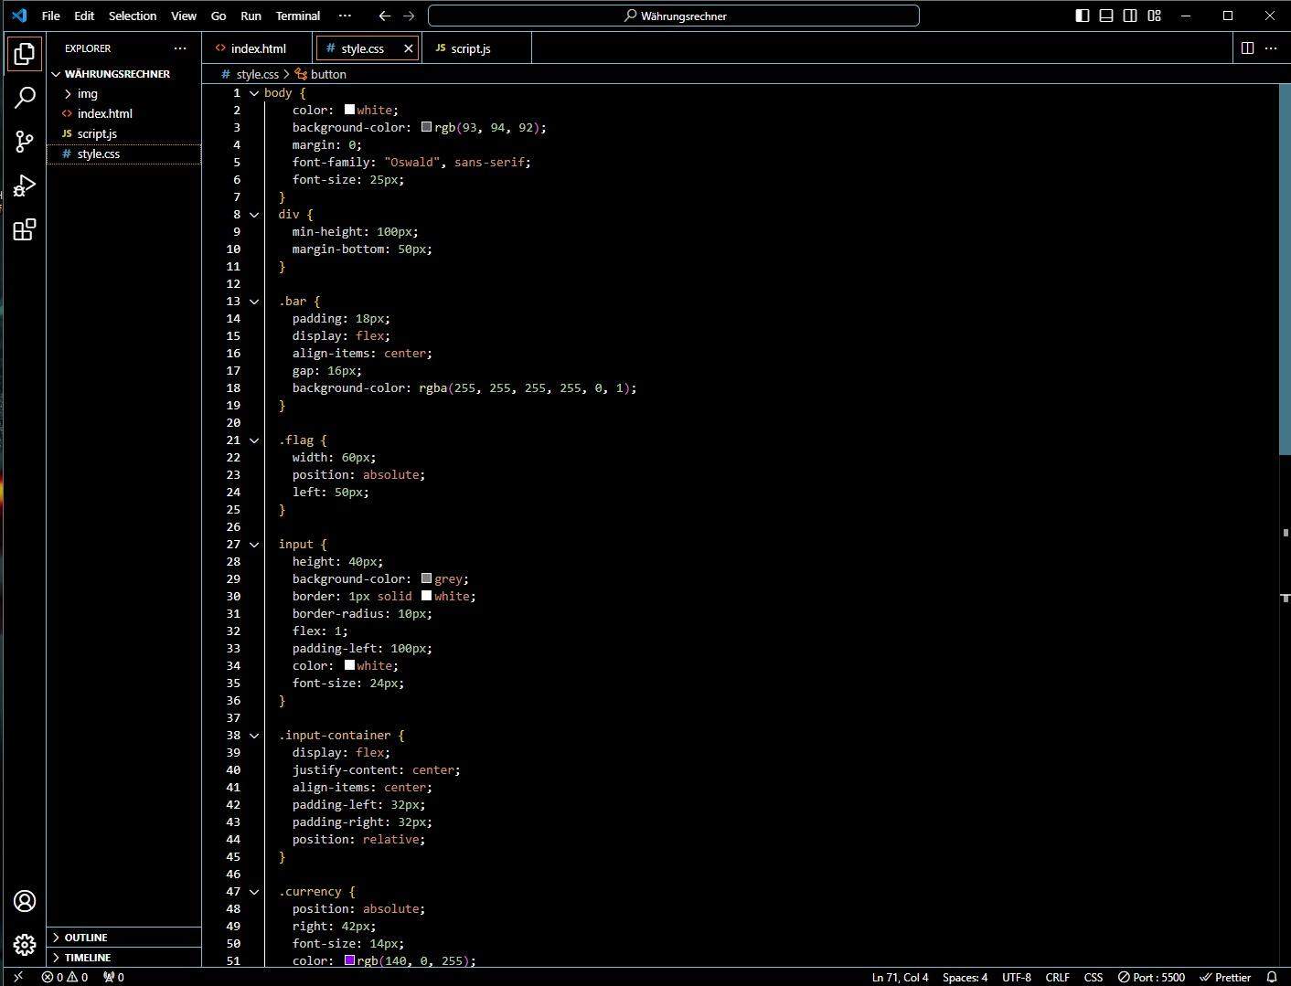Click the Split Editor Right icon
Viewport: 1291px width, 986px height.
pyautogui.click(x=1247, y=48)
